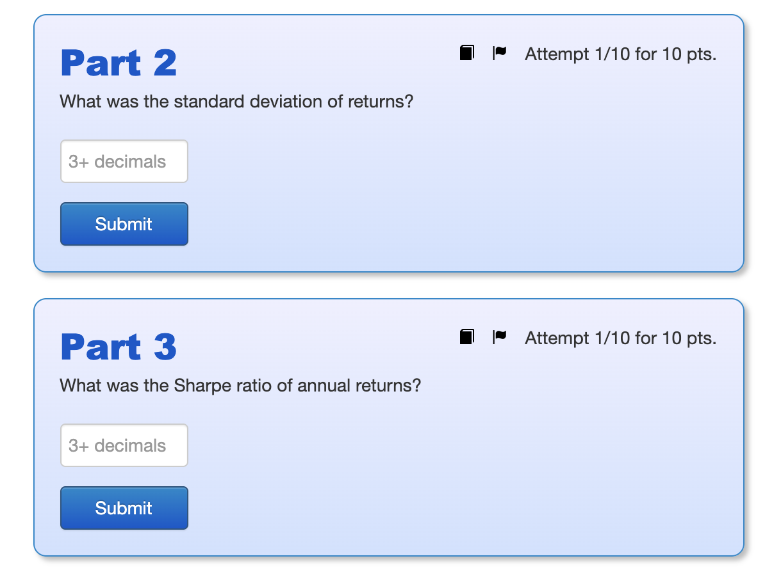Click the flag icon beside Part 2 attempts
Screen dimensions: 765x586
click(x=500, y=53)
